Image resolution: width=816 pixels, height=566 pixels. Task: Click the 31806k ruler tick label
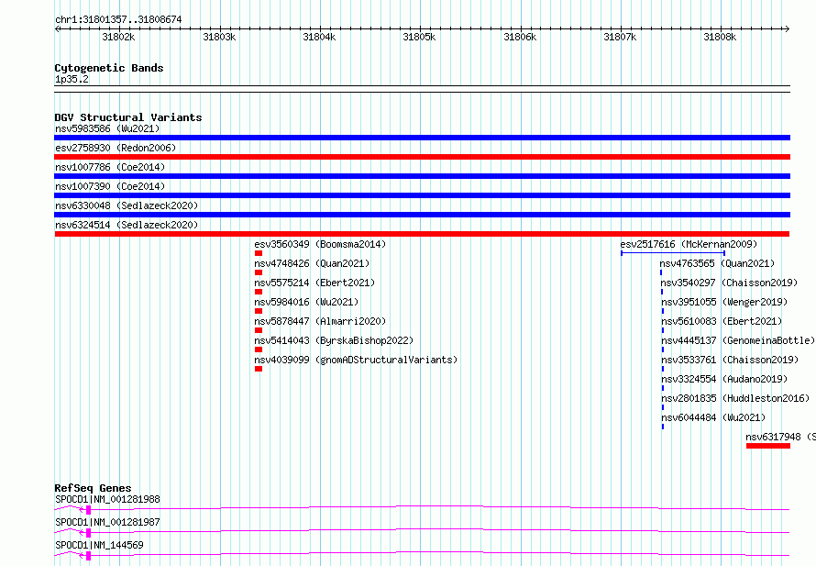pyautogui.click(x=519, y=37)
